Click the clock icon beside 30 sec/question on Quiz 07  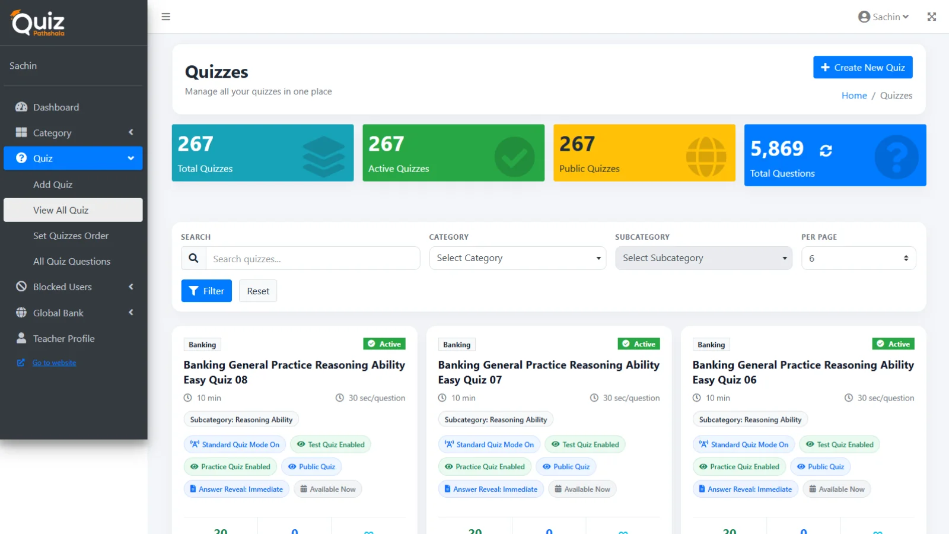594,398
